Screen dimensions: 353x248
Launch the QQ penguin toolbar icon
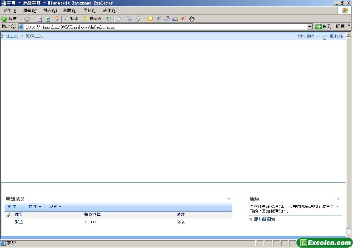[192, 19]
